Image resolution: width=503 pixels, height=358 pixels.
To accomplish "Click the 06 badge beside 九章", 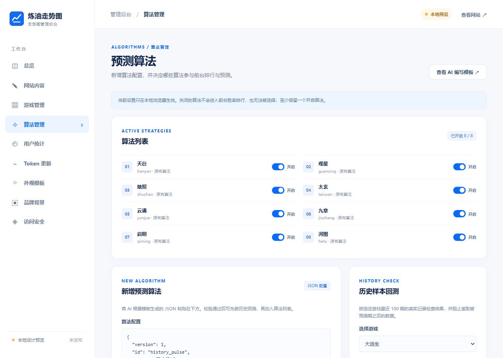I will pyautogui.click(x=309, y=214).
